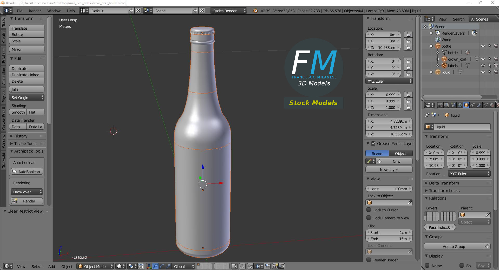Collapse the bottle tree in outliner

pyautogui.click(x=431, y=46)
